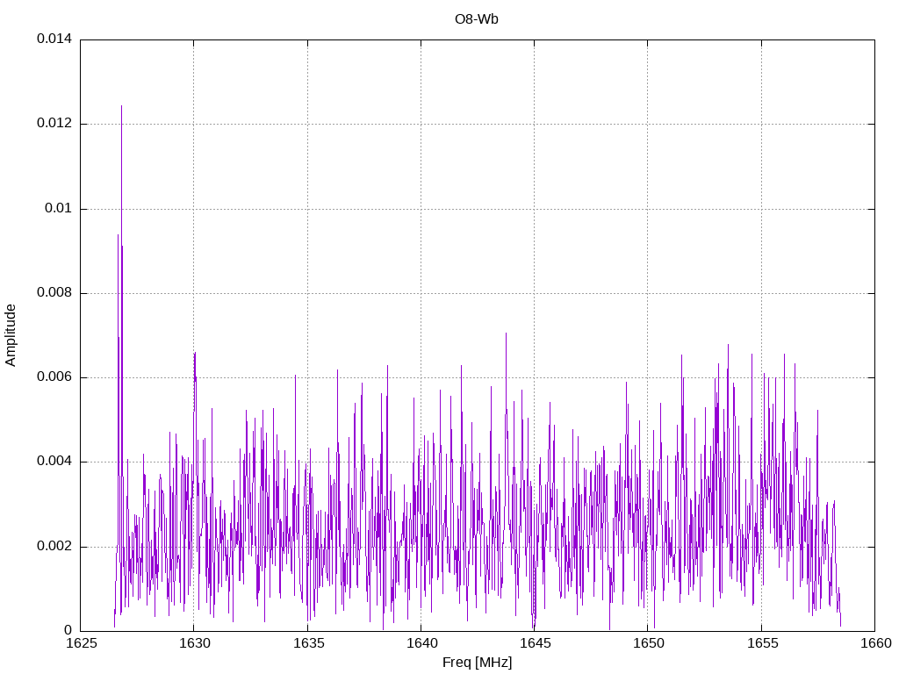Click the 0.012 y-axis tick label

(54, 125)
